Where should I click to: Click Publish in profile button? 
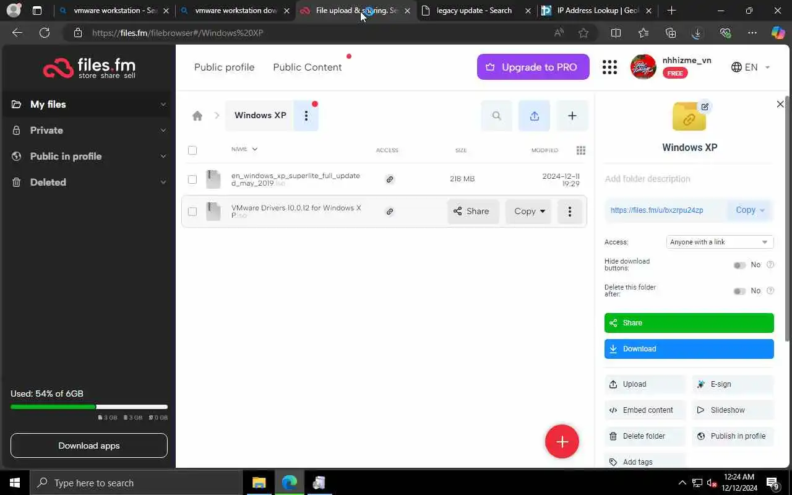pyautogui.click(x=733, y=436)
